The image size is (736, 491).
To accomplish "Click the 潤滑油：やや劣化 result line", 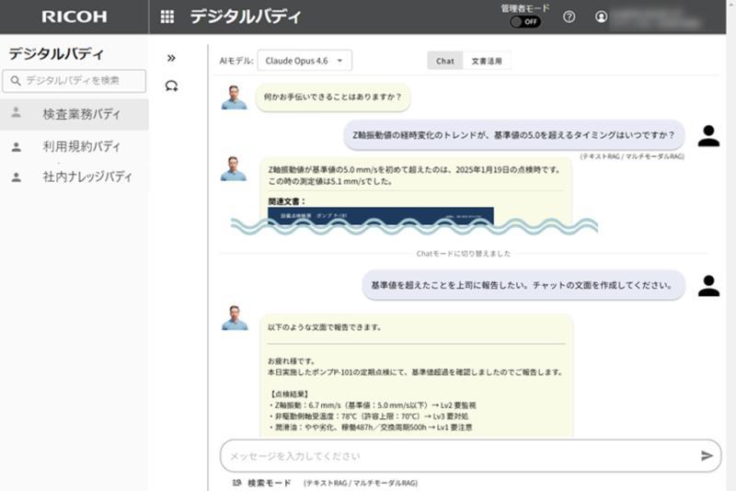I will 371,428.
